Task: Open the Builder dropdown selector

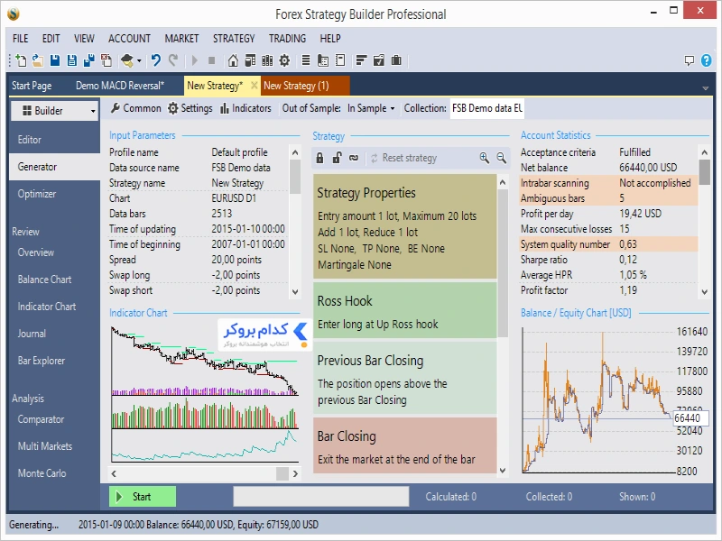Action: [54, 110]
